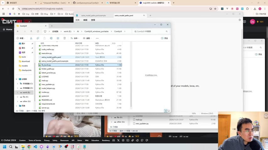The image size is (268, 150).
Task: Collapse the 此电脑 tree node
Action: [16, 79]
